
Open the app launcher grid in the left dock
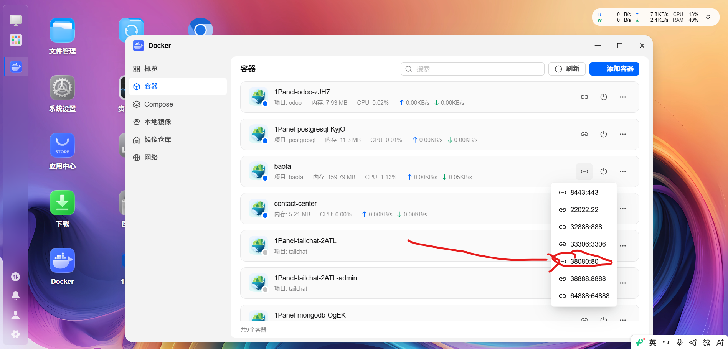[x=16, y=40]
